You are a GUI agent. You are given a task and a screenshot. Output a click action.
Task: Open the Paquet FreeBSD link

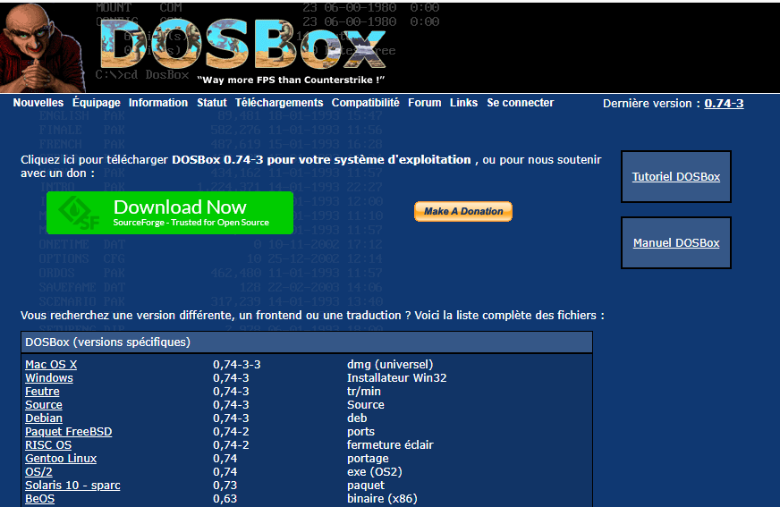[69, 432]
